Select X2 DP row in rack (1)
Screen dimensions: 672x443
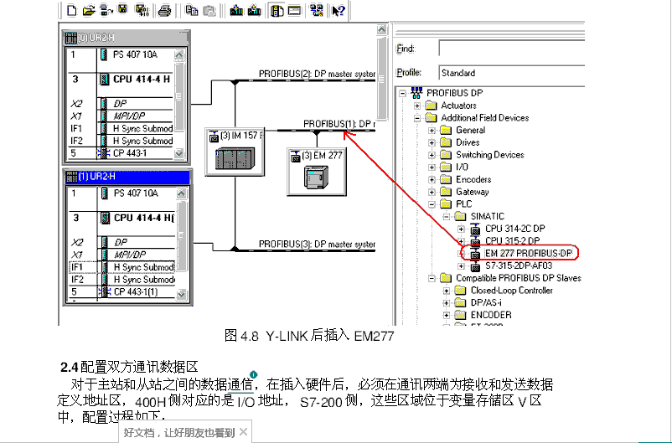point(122,242)
